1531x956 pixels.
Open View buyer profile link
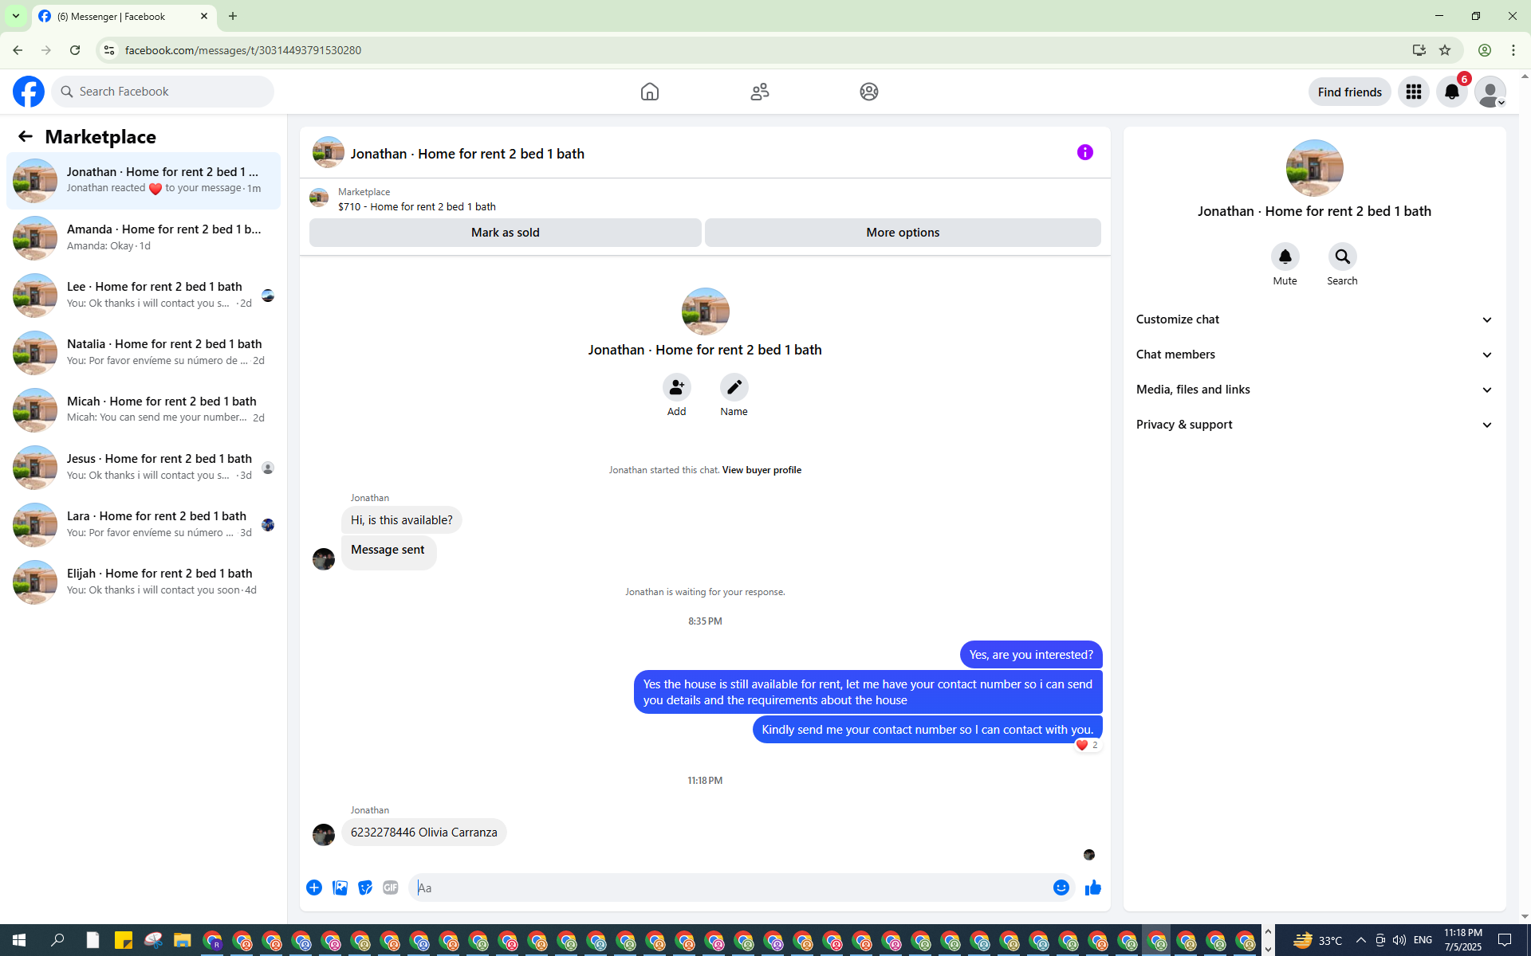pos(761,470)
